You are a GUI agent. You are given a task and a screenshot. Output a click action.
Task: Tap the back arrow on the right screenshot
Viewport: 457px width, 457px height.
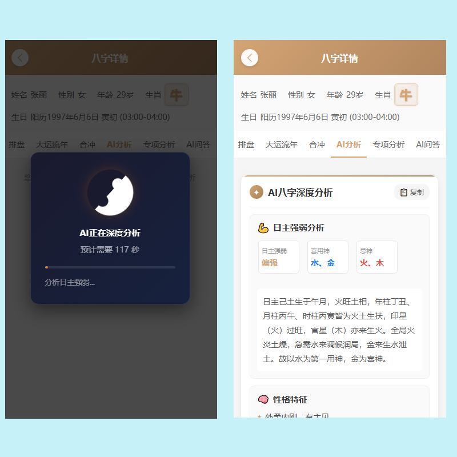pyautogui.click(x=250, y=58)
